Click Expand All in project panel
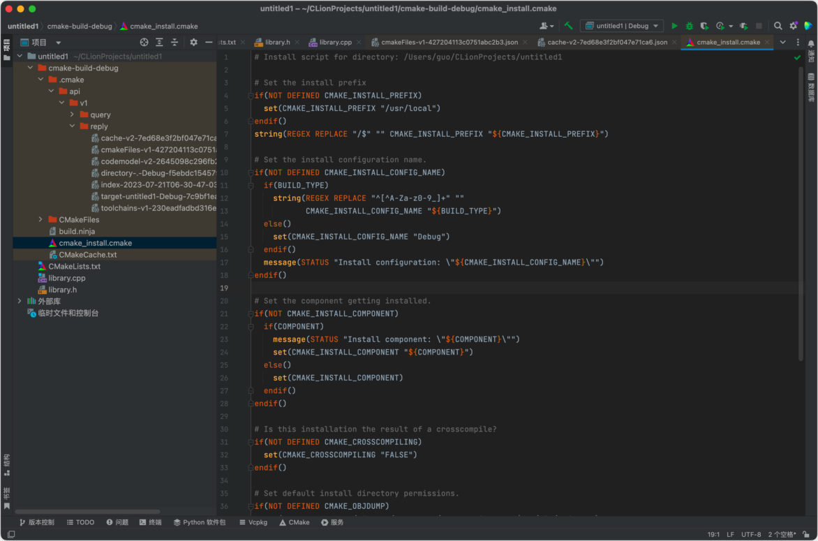Viewport: 818px width, 541px height. coord(159,43)
